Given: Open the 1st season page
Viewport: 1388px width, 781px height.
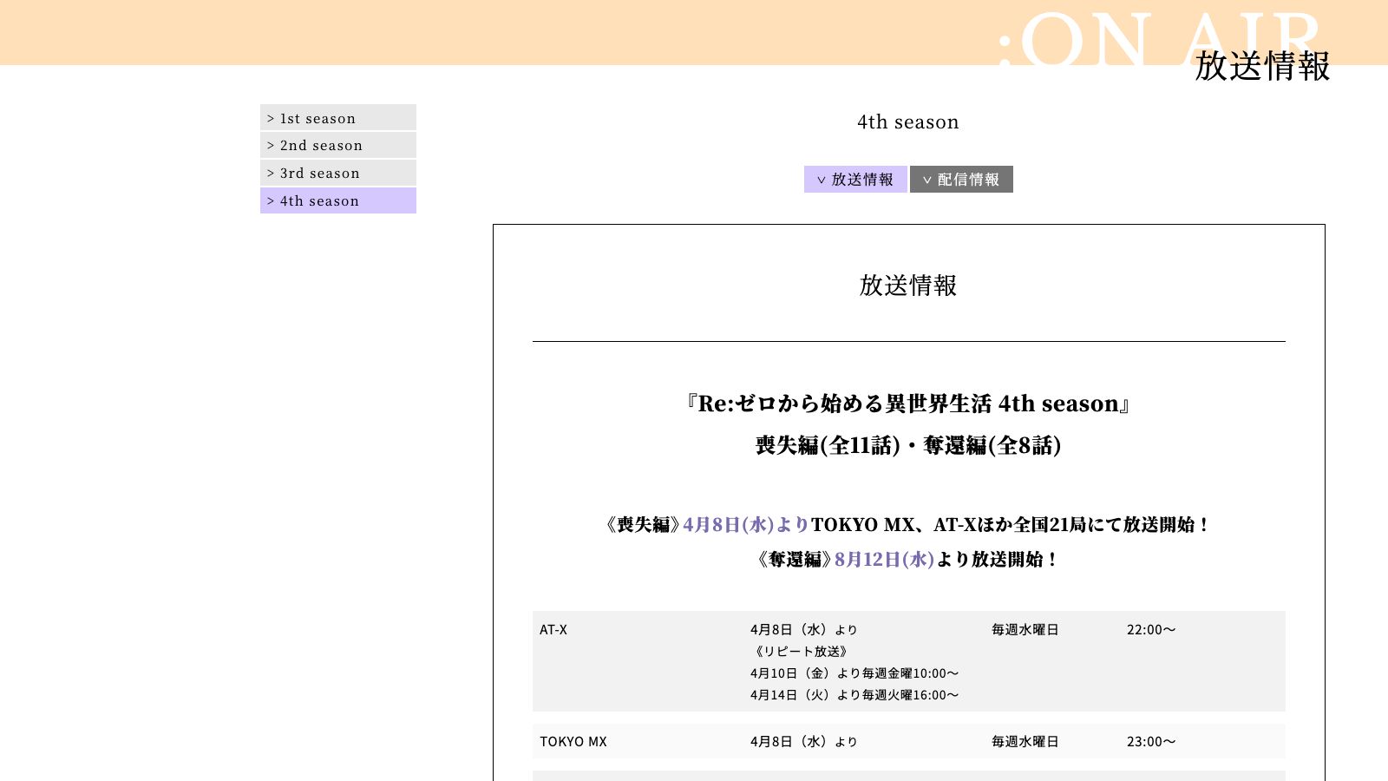Looking at the screenshot, I should 338,118.
